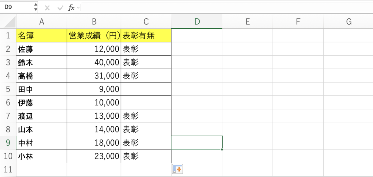This screenshot has width=373, height=177.
Task: Select column B header
Action: point(94,22)
